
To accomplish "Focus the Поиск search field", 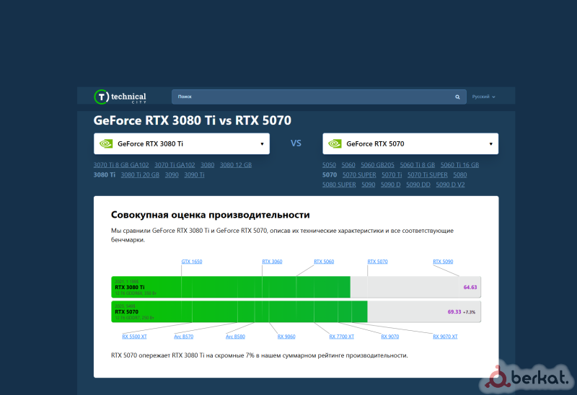I will click(319, 97).
